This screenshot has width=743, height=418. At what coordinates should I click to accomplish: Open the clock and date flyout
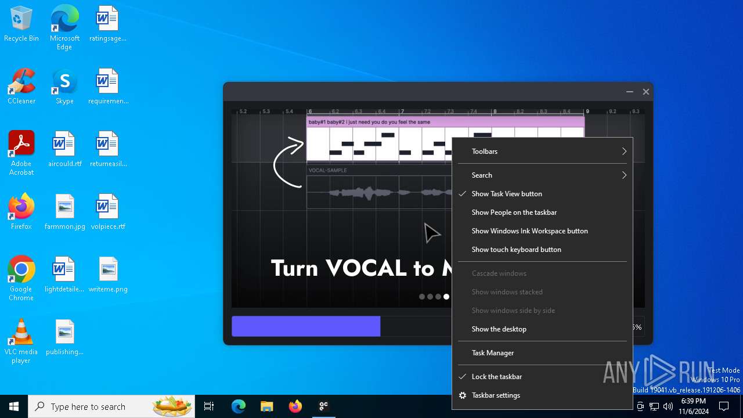pyautogui.click(x=693, y=406)
